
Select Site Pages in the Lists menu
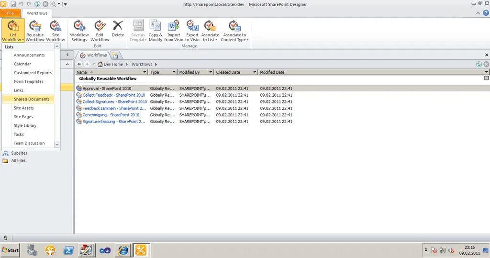point(23,117)
